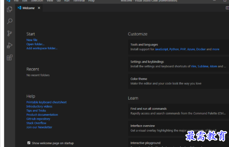Uncheck Show welcome page on startup
This screenshot has height=147, width=229.
pyautogui.click(x=29, y=143)
